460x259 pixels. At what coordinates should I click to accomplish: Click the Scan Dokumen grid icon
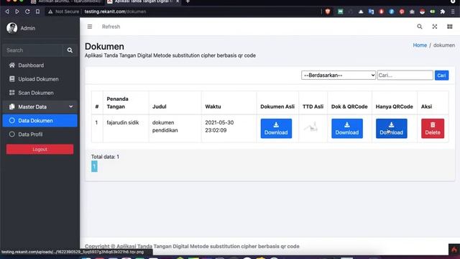[11, 93]
